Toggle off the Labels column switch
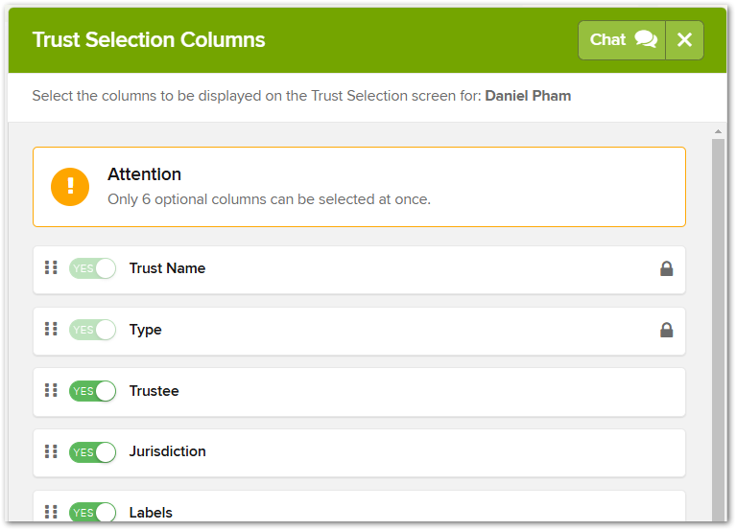The height and width of the screenshot is (530, 736). click(92, 512)
